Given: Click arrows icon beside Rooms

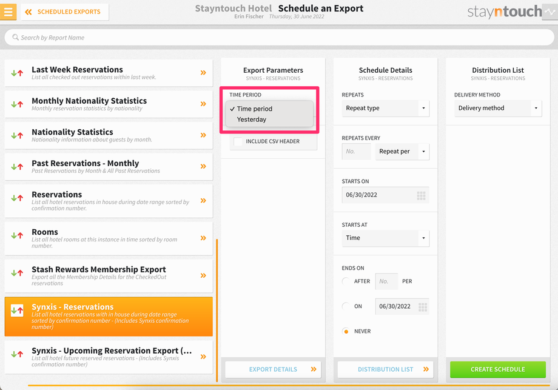Looking at the screenshot, I should point(17,235).
